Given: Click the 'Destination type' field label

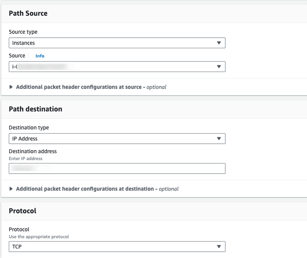Looking at the screenshot, I should pyautogui.click(x=29, y=127).
